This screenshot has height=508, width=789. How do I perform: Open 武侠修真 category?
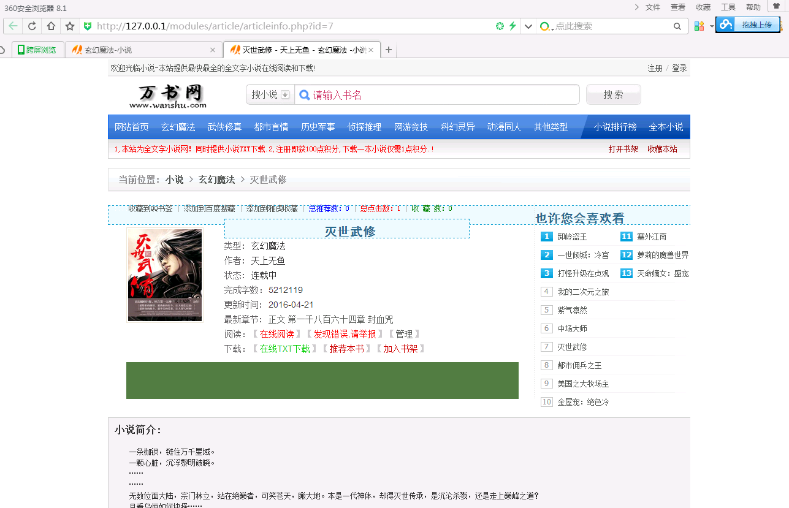(x=225, y=127)
